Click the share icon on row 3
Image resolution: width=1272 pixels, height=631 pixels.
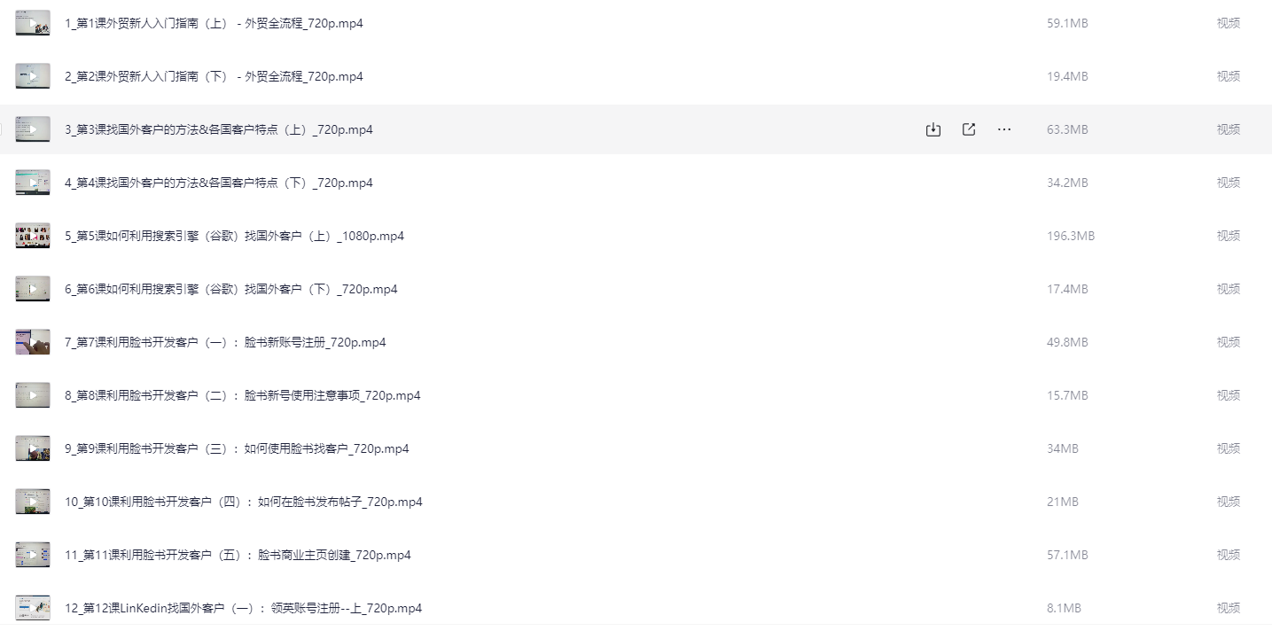(x=969, y=129)
